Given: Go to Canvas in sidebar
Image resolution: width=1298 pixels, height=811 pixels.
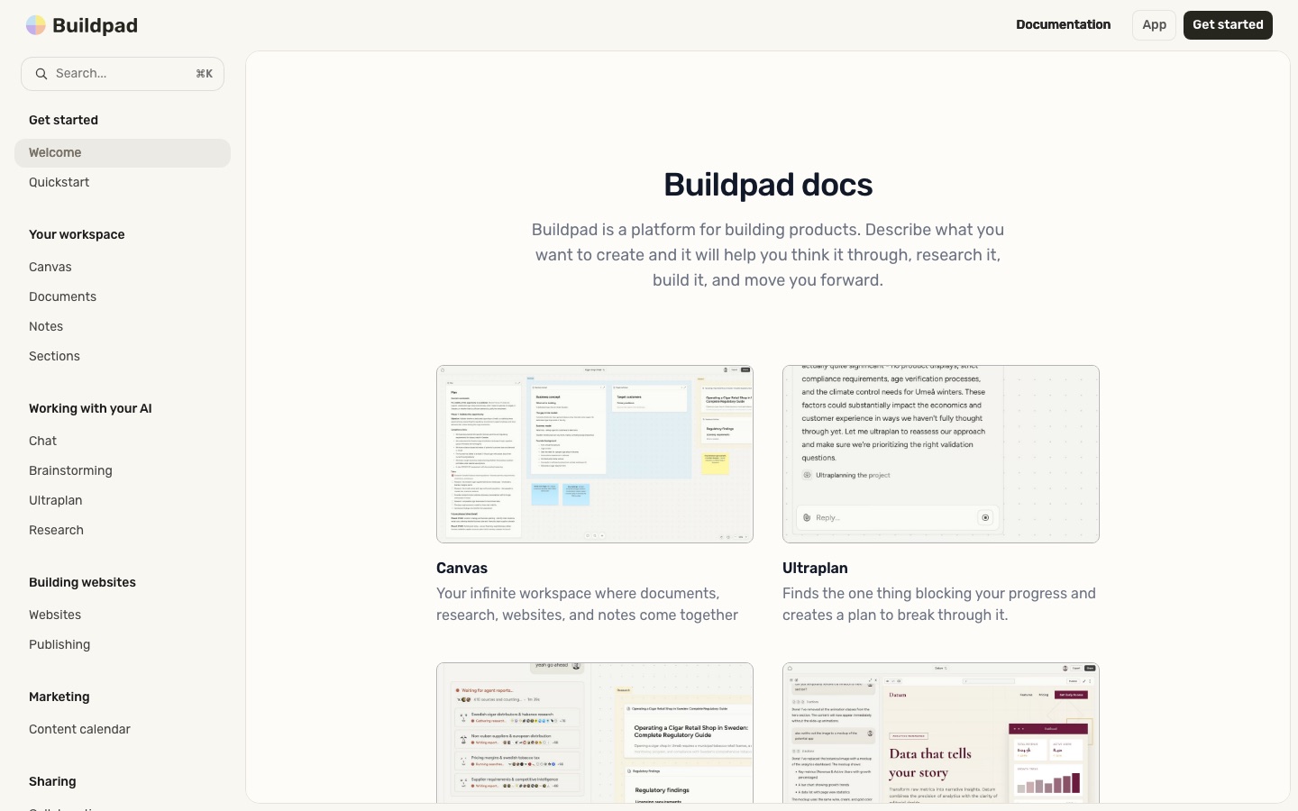Looking at the screenshot, I should point(50,268).
